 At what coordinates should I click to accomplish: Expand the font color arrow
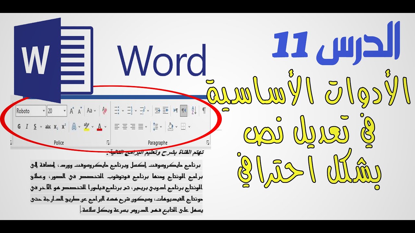(105, 127)
